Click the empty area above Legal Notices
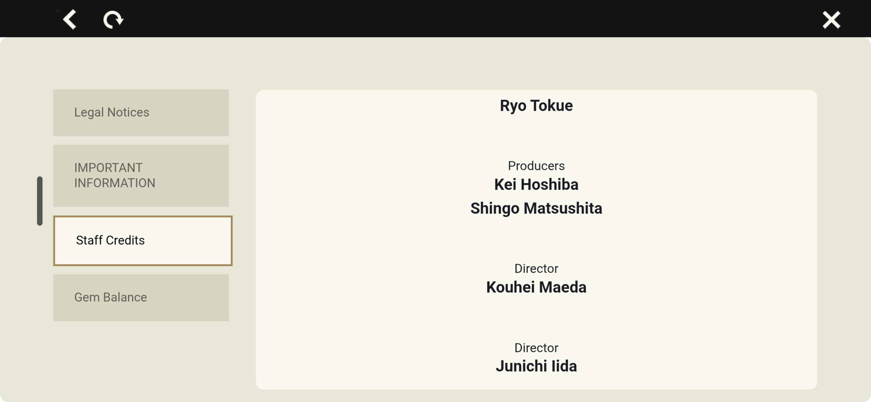 coord(141,64)
